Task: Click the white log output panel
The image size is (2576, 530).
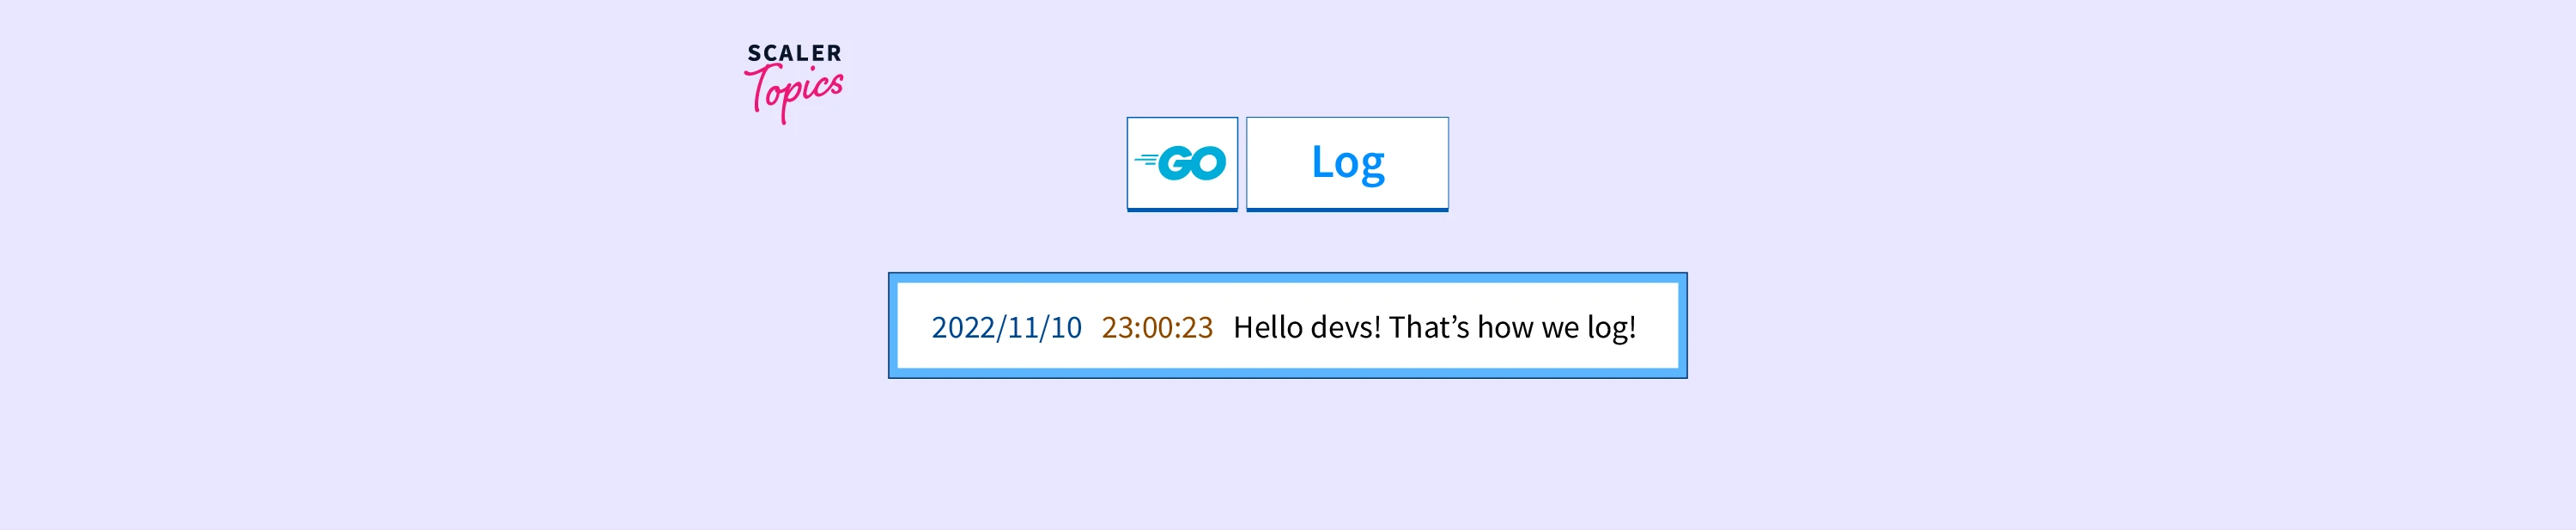Action: [1288, 326]
